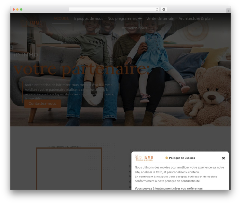
Task: Click the red window close dot
Action: click(14, 10)
